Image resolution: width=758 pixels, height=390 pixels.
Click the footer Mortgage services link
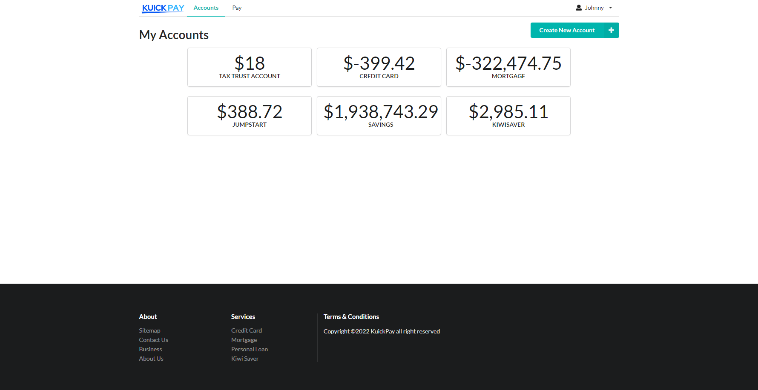[244, 340]
